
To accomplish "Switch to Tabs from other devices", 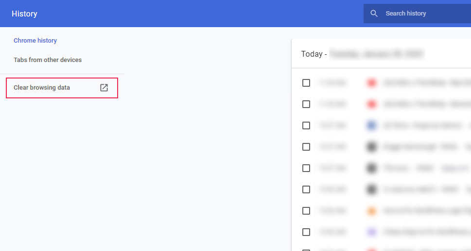I will point(48,60).
